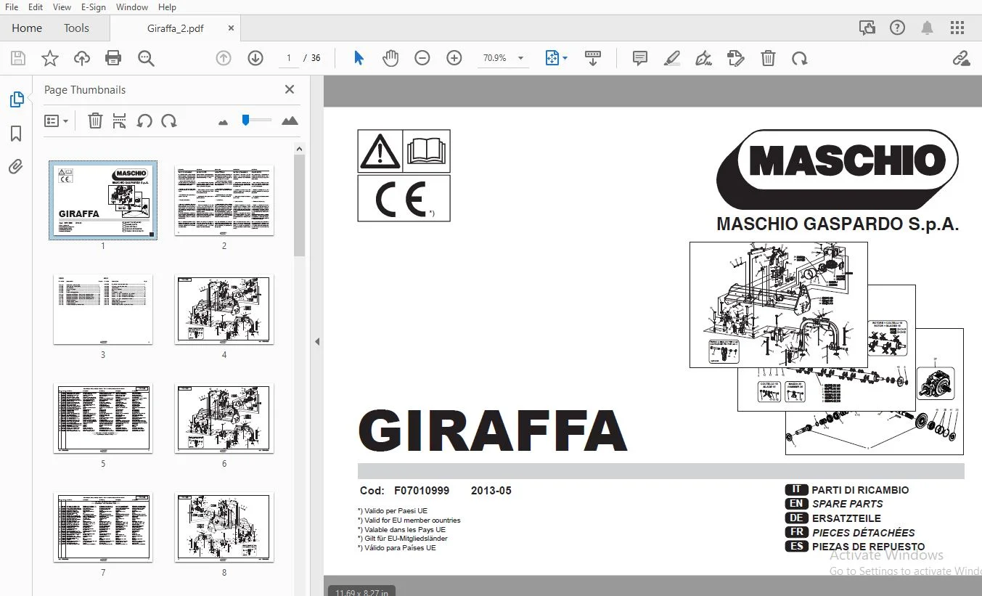Close the Page Thumbnails panel
Screen dimensions: 982x596
click(290, 89)
